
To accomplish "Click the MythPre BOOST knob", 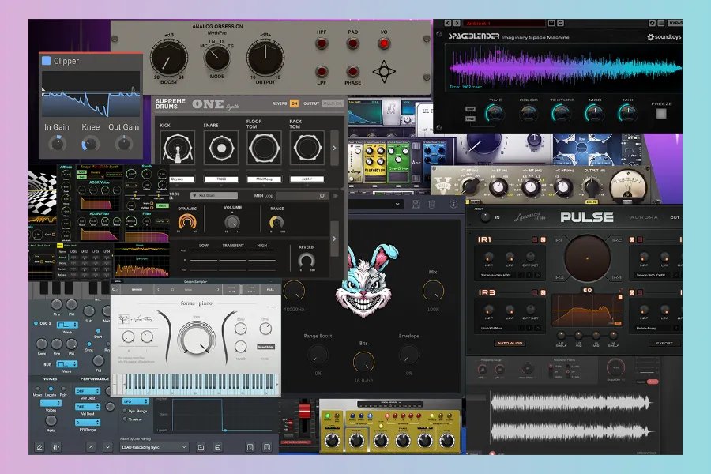I will pos(168,58).
